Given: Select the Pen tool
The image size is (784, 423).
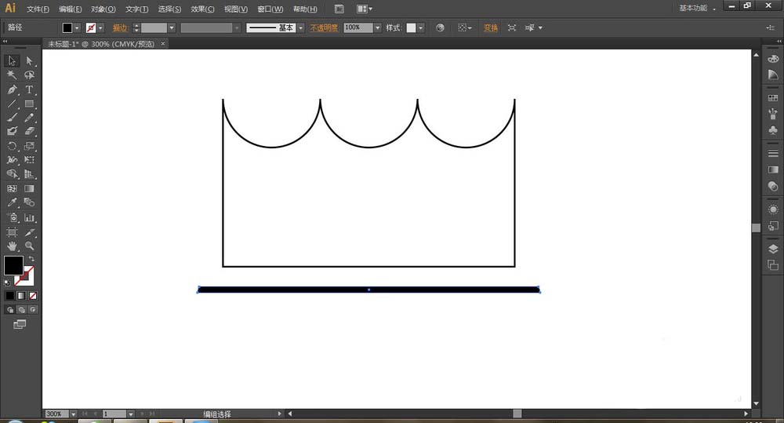Looking at the screenshot, I should [x=12, y=89].
